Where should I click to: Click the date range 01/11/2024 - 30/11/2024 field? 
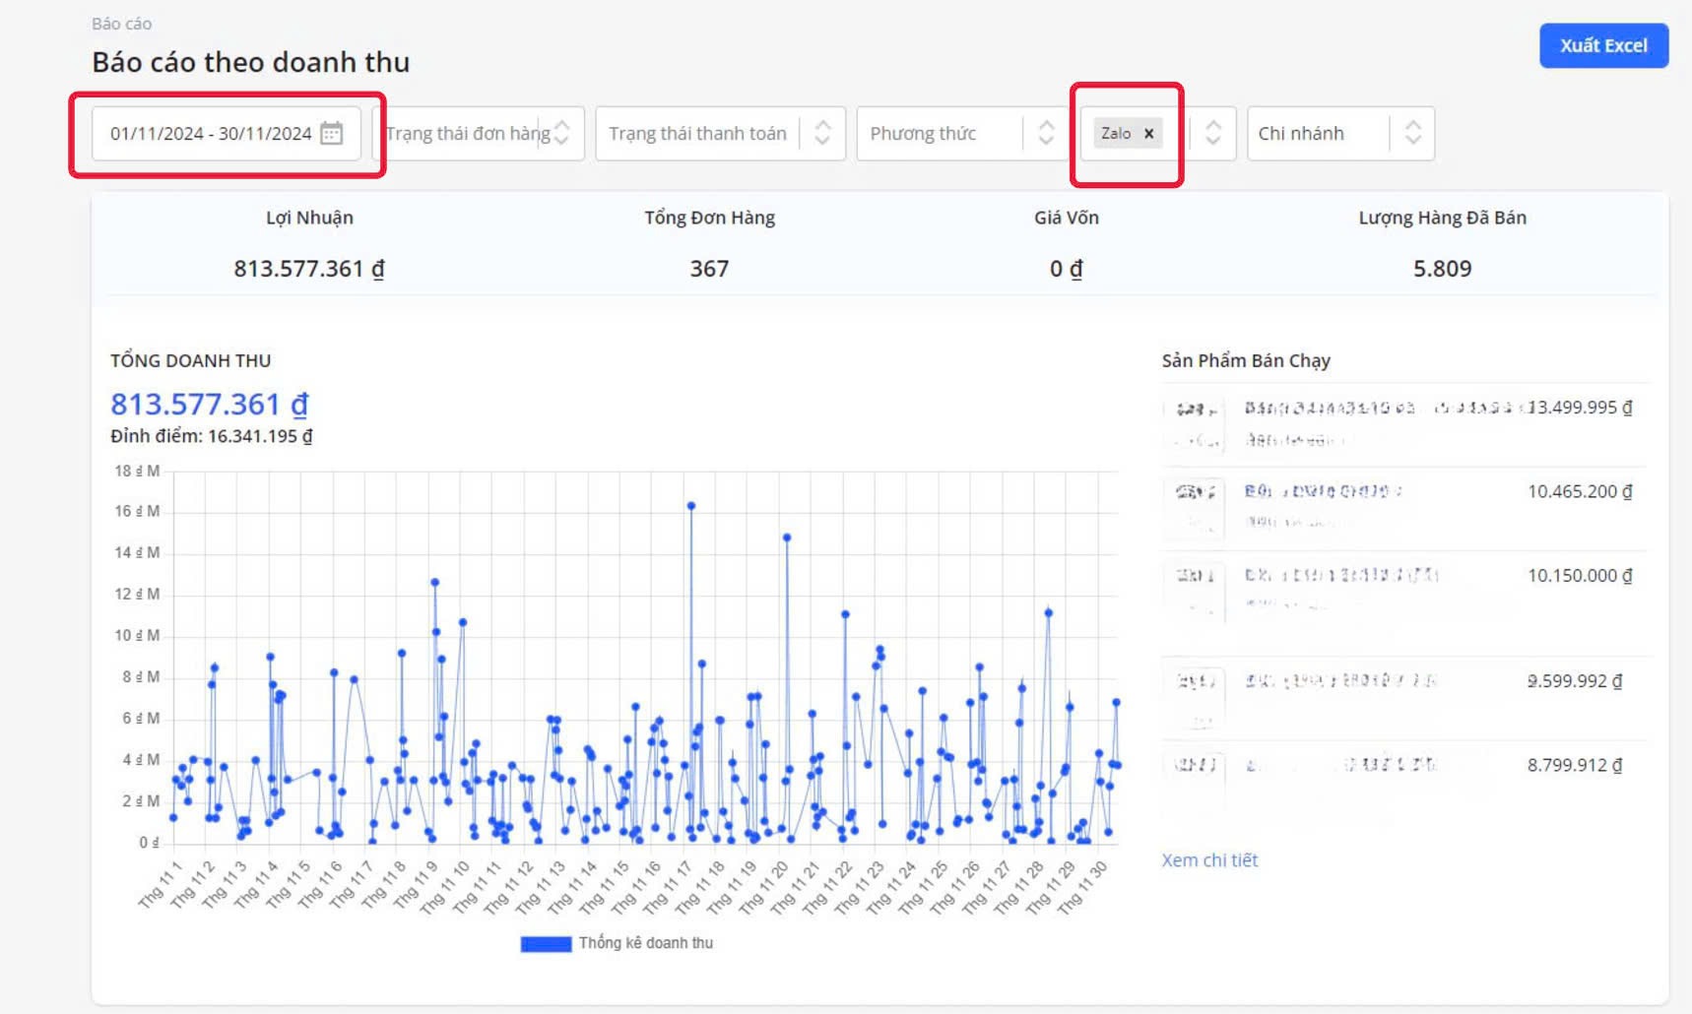[211, 133]
